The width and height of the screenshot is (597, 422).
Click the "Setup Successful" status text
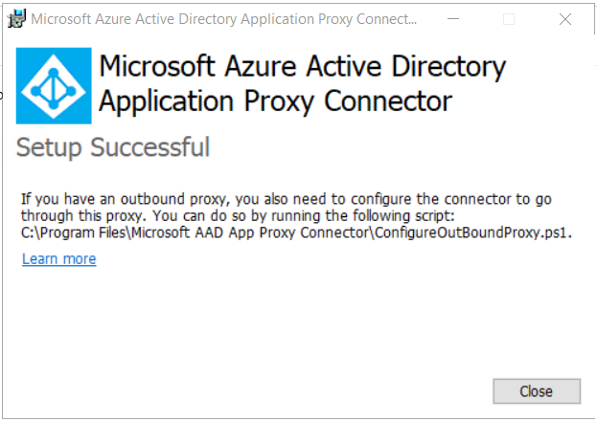pyautogui.click(x=113, y=148)
